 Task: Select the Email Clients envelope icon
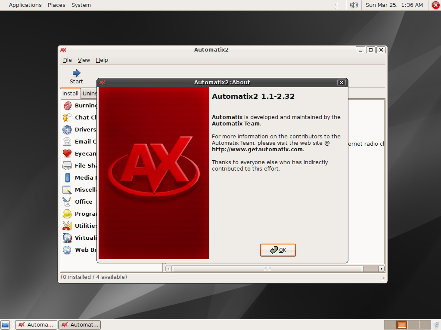pyautogui.click(x=67, y=142)
